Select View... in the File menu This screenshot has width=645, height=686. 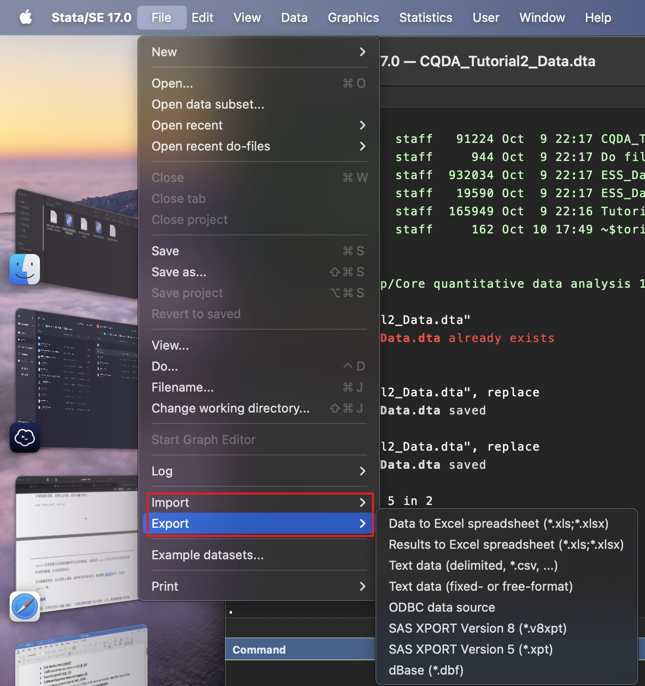pyautogui.click(x=259, y=345)
